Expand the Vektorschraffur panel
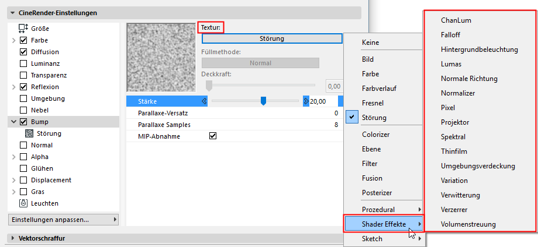538x247 pixels. pyautogui.click(x=13, y=238)
